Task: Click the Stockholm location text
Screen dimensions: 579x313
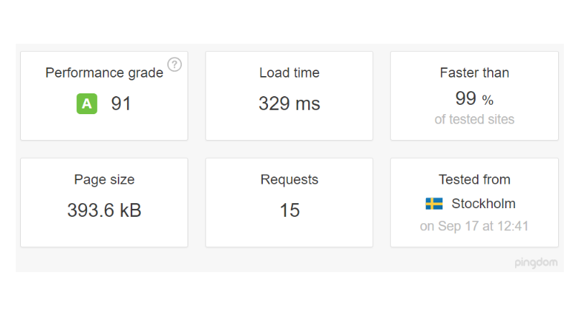Action: (x=483, y=204)
